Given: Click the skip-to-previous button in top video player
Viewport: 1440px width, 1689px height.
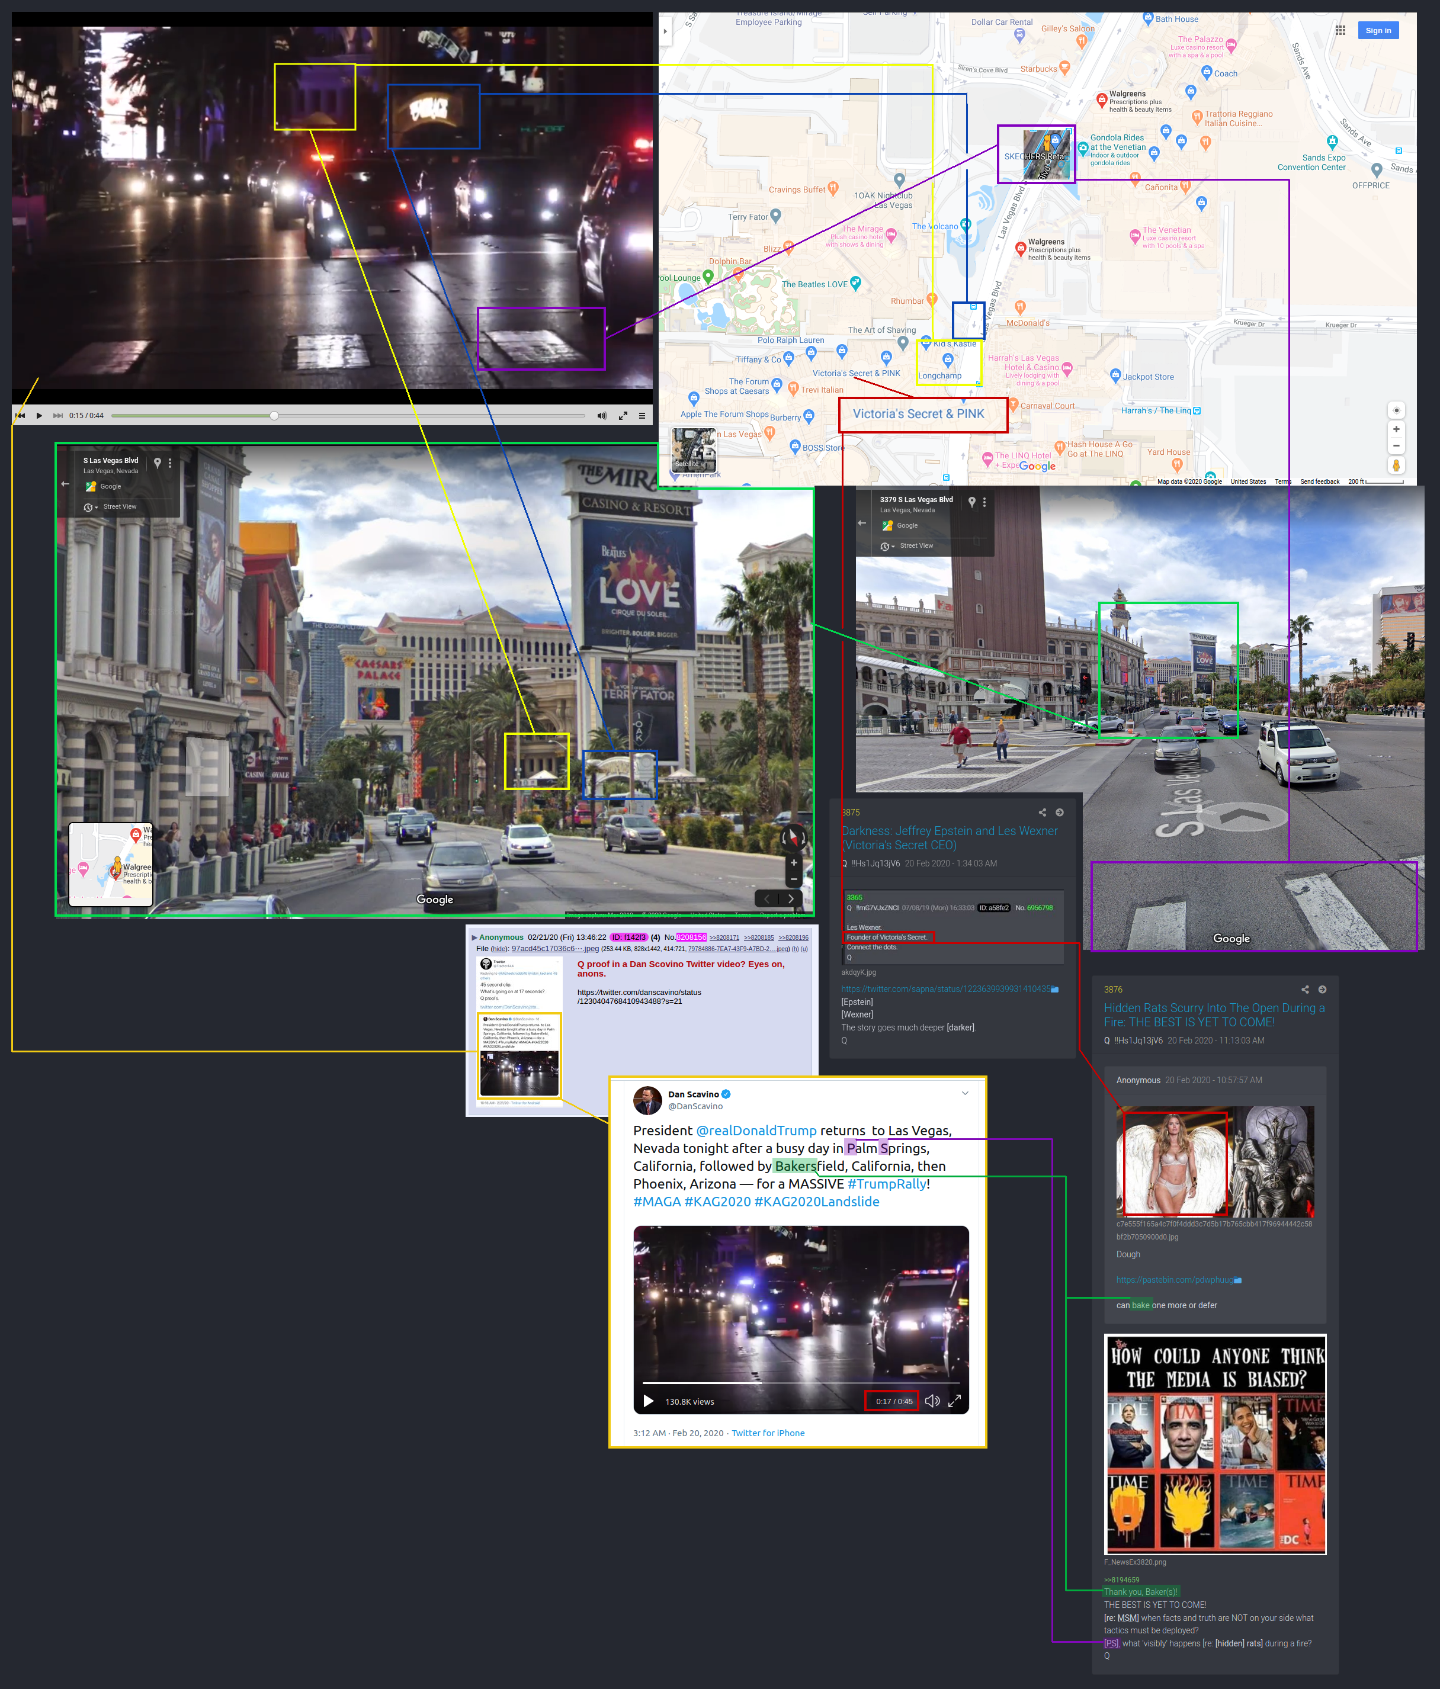Looking at the screenshot, I should coord(20,416).
